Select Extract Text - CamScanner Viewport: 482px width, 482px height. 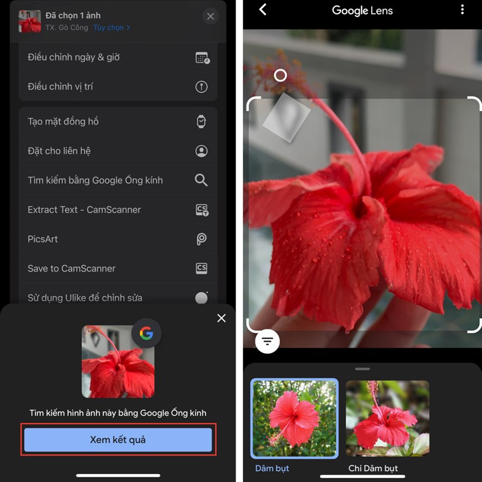[x=118, y=210]
